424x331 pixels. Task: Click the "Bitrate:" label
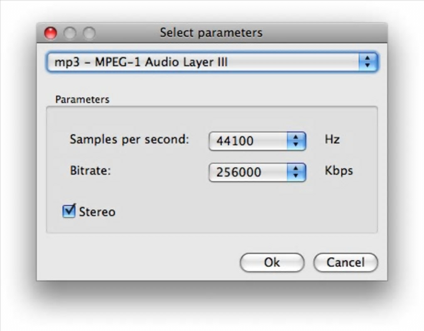[x=91, y=171]
